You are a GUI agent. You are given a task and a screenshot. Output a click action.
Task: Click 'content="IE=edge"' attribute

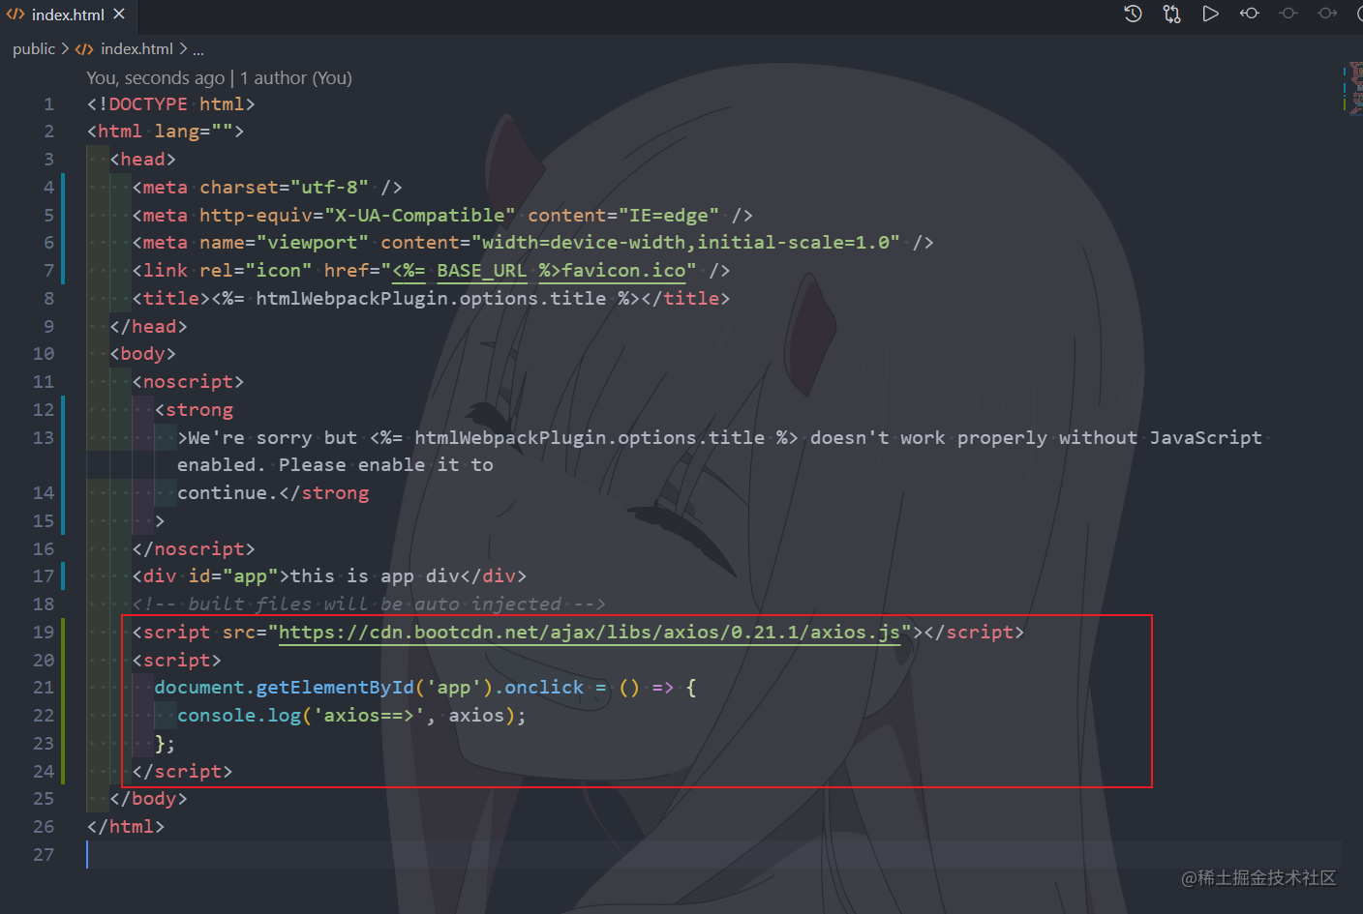click(623, 215)
